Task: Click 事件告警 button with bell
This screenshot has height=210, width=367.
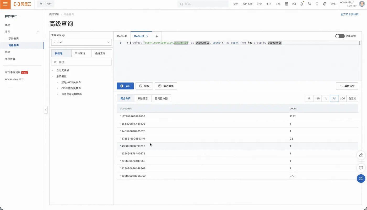Action: tap(347, 86)
